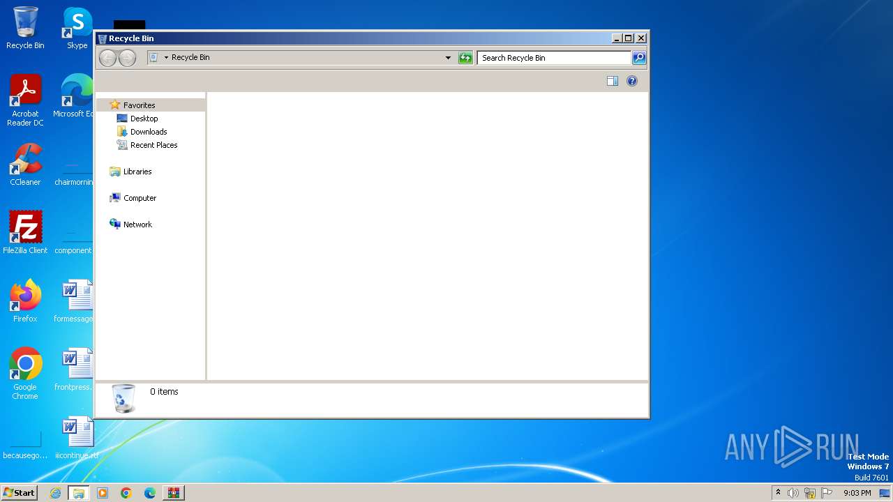Click the volume speaker tray icon
Image resolution: width=893 pixels, height=502 pixels.
[793, 493]
